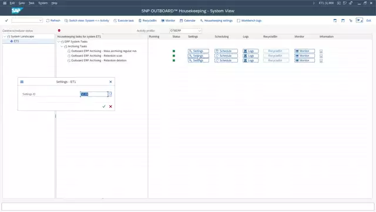The image size is (376, 212).
Task: Click green status square for Mass archiving row
Action: 174,51
